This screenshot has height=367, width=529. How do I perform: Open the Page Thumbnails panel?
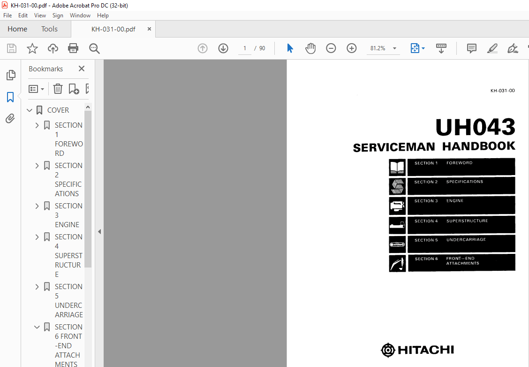[x=10, y=75]
